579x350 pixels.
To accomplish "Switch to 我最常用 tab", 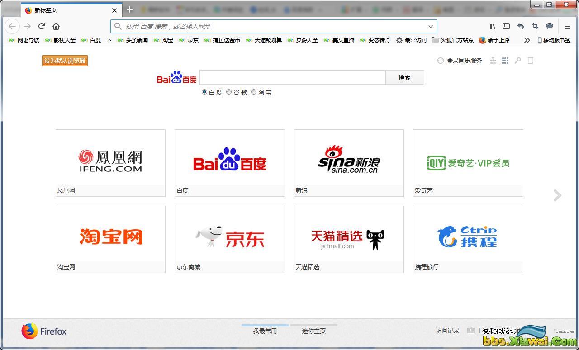I will 265,331.
